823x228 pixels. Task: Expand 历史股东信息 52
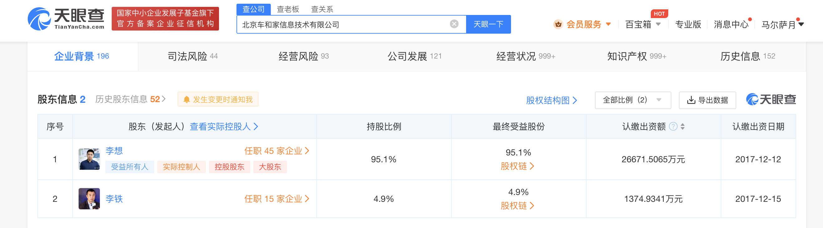coord(130,99)
